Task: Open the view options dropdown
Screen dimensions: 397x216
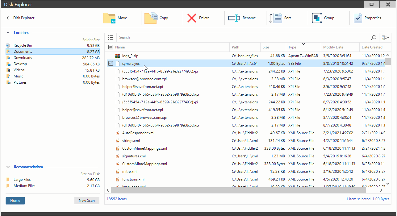Action: (385, 38)
